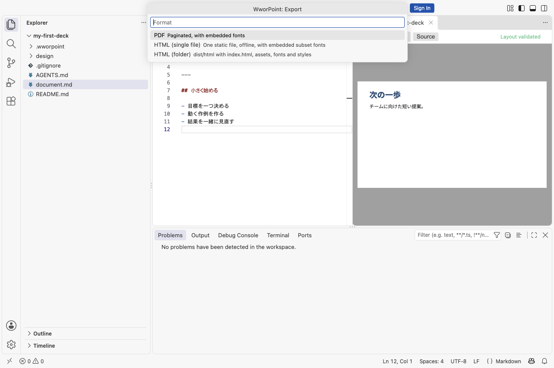The image size is (554, 368).
Task: Toggle the secondary side bar
Action: pyautogui.click(x=544, y=8)
